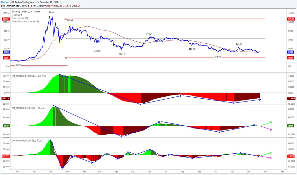Click the BITSTAMP:BTCUSD symbol in the header
The image size is (297, 175).
pos(10,6)
